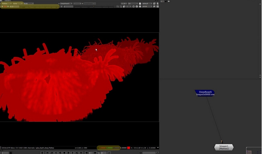Click the red sampled color swatch
The width and height of the screenshot is (262, 154).
pyautogui.click(x=128, y=148)
